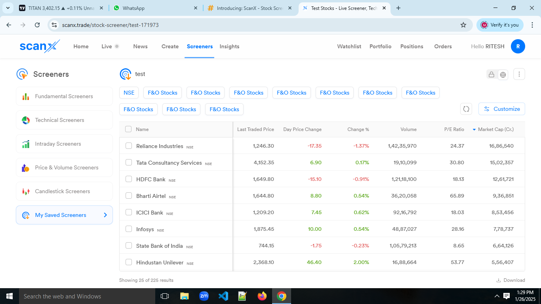Viewport: 541px width, 304px height.
Task: Tick the select-all checkbox in Name header
Action: pyautogui.click(x=128, y=129)
